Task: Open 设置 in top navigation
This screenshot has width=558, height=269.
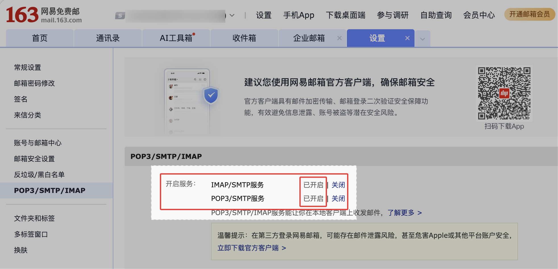Action: (x=264, y=15)
